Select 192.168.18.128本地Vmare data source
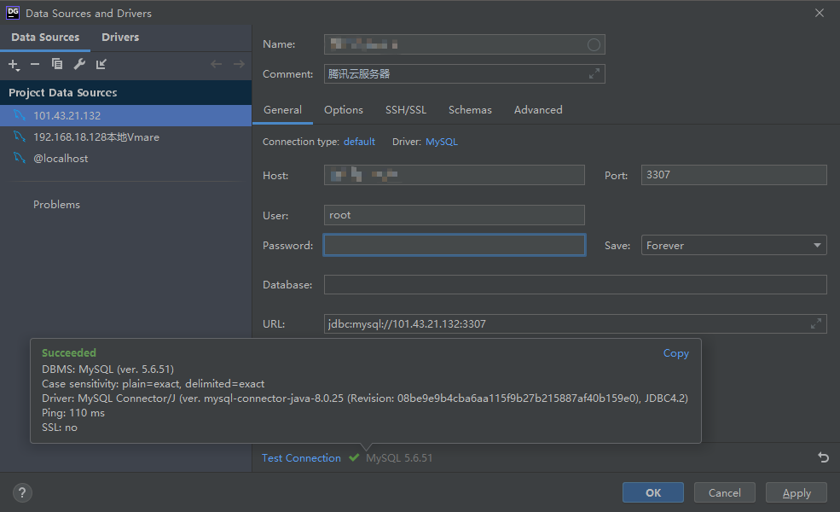 coord(125,137)
